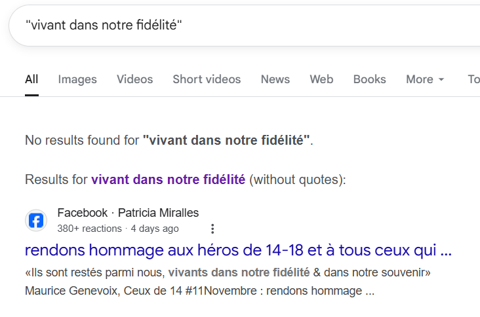Click the Facebook favicon beside the result

[36, 221]
